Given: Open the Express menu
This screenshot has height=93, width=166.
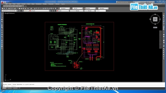Looking at the screenshot, I should point(63,4).
